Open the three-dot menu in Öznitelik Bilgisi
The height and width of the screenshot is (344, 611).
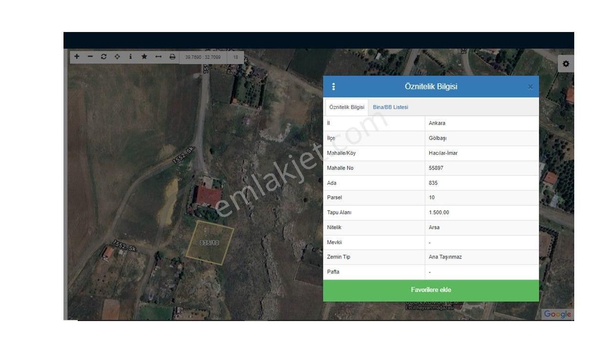(333, 86)
